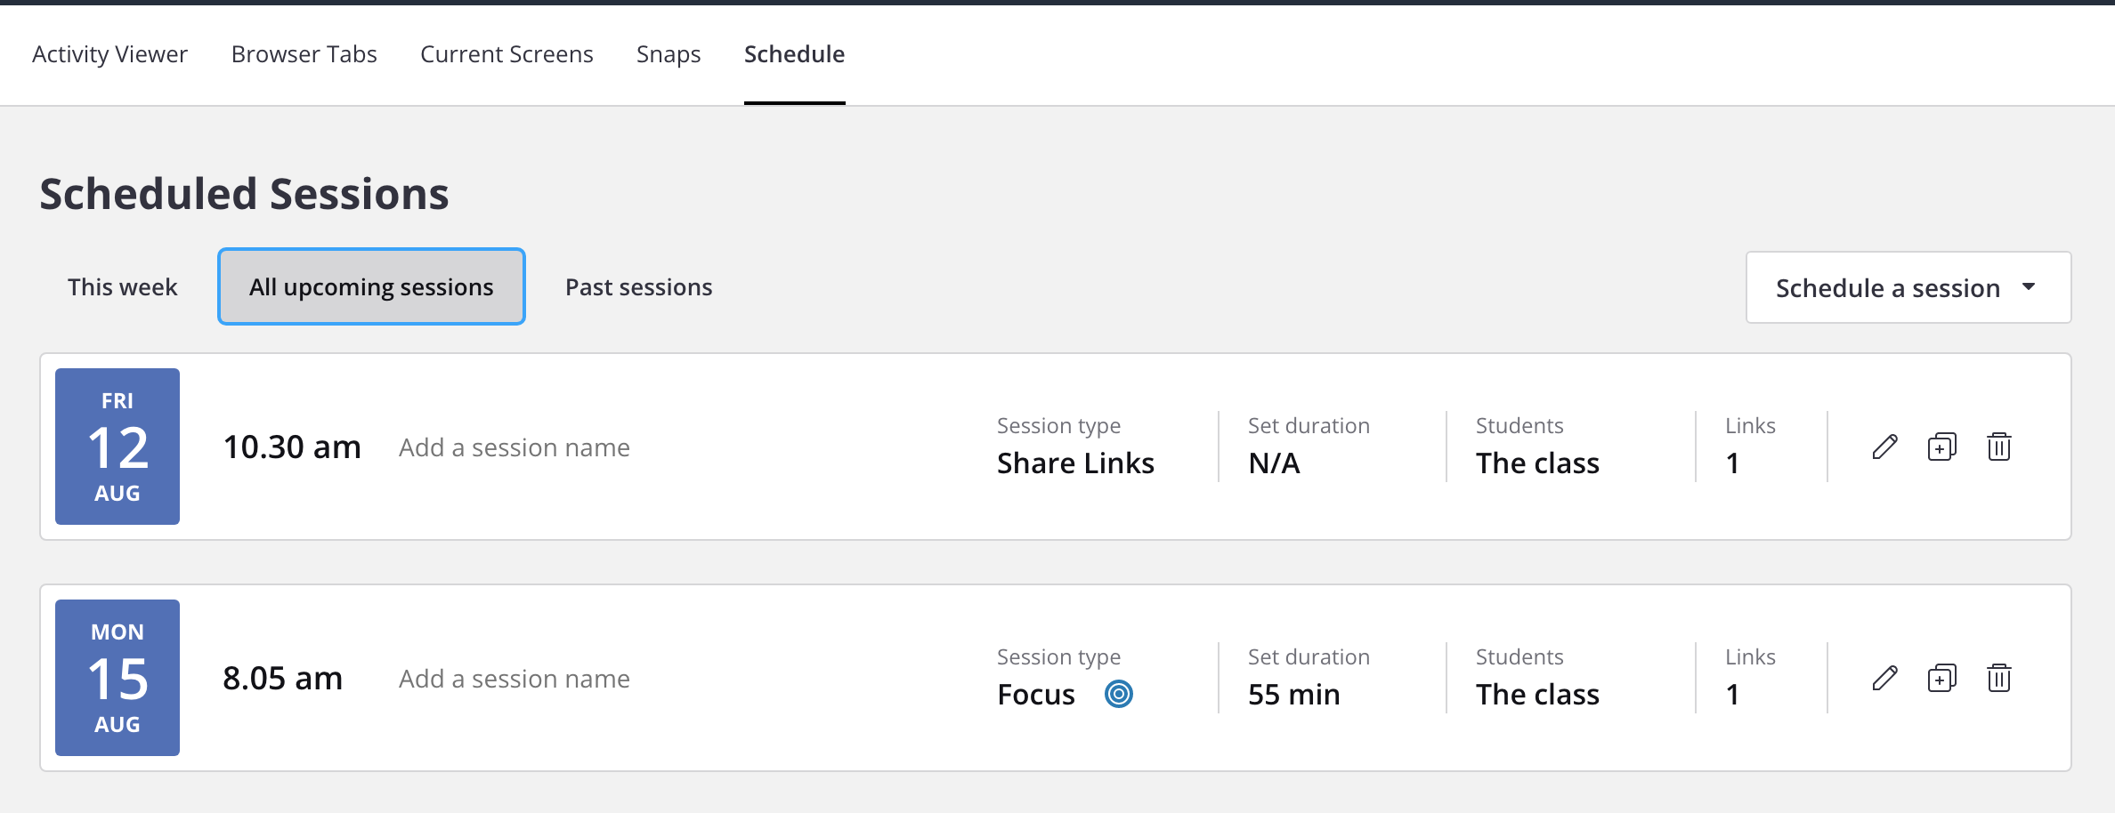The image size is (2115, 813).
Task: Edit the August 15 Focus session
Action: [x=1884, y=678]
